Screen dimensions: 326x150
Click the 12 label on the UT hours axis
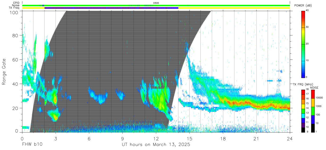(x=156, y=139)
